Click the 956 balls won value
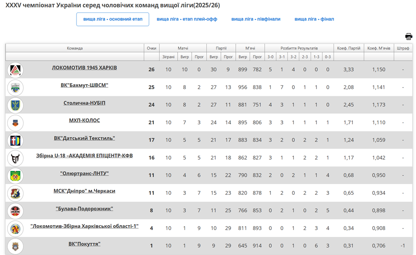 click(x=243, y=87)
